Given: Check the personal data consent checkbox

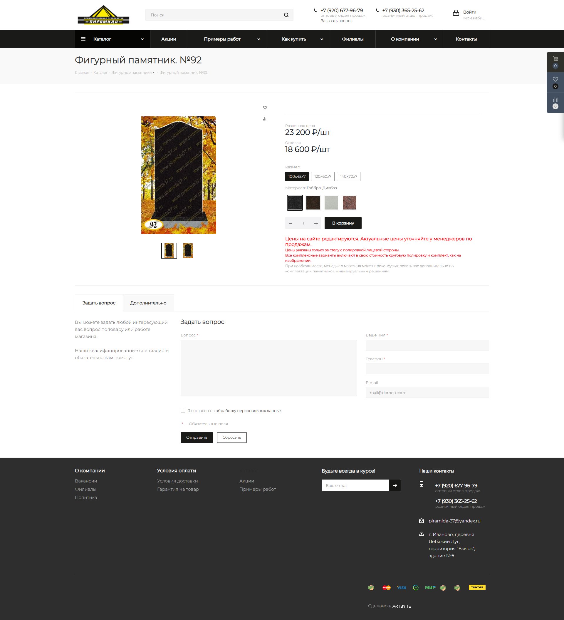Looking at the screenshot, I should 183,410.
